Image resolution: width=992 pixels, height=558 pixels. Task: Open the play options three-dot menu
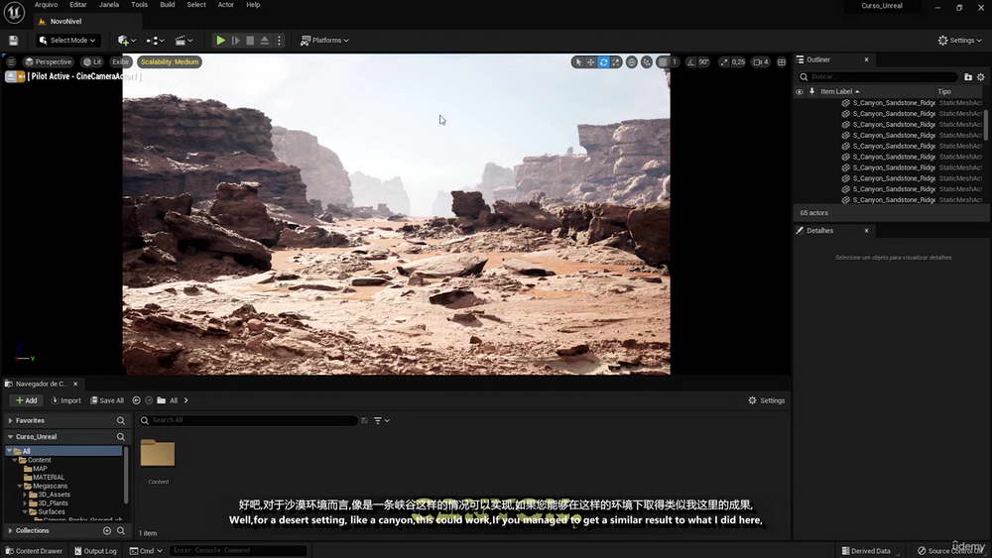coord(279,41)
